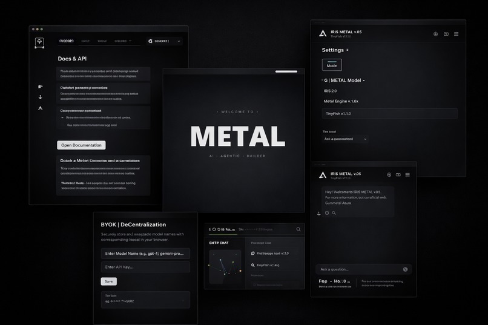Image resolution: width=488 pixels, height=325 pixels.
Task: Select Metal Engine v.1.0x option
Action: (x=341, y=102)
